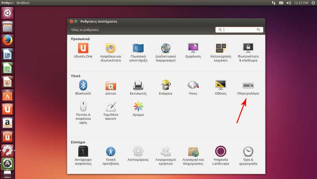Open Διαδικτυακοί λογαριασμοί panel
The image size is (317, 179).
pyautogui.click(x=166, y=53)
